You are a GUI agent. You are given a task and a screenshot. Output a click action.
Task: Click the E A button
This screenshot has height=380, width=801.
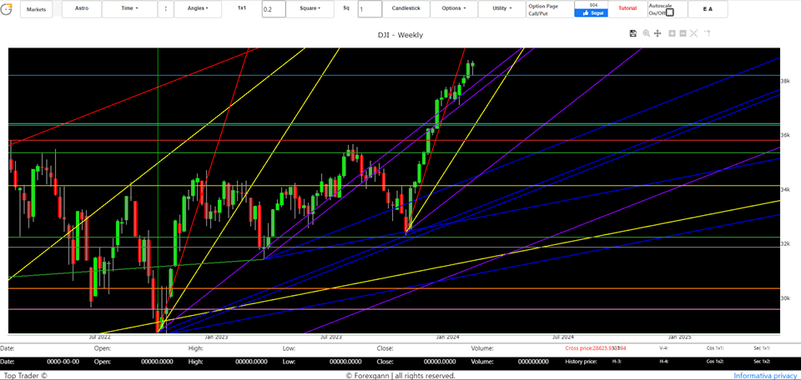(x=708, y=9)
